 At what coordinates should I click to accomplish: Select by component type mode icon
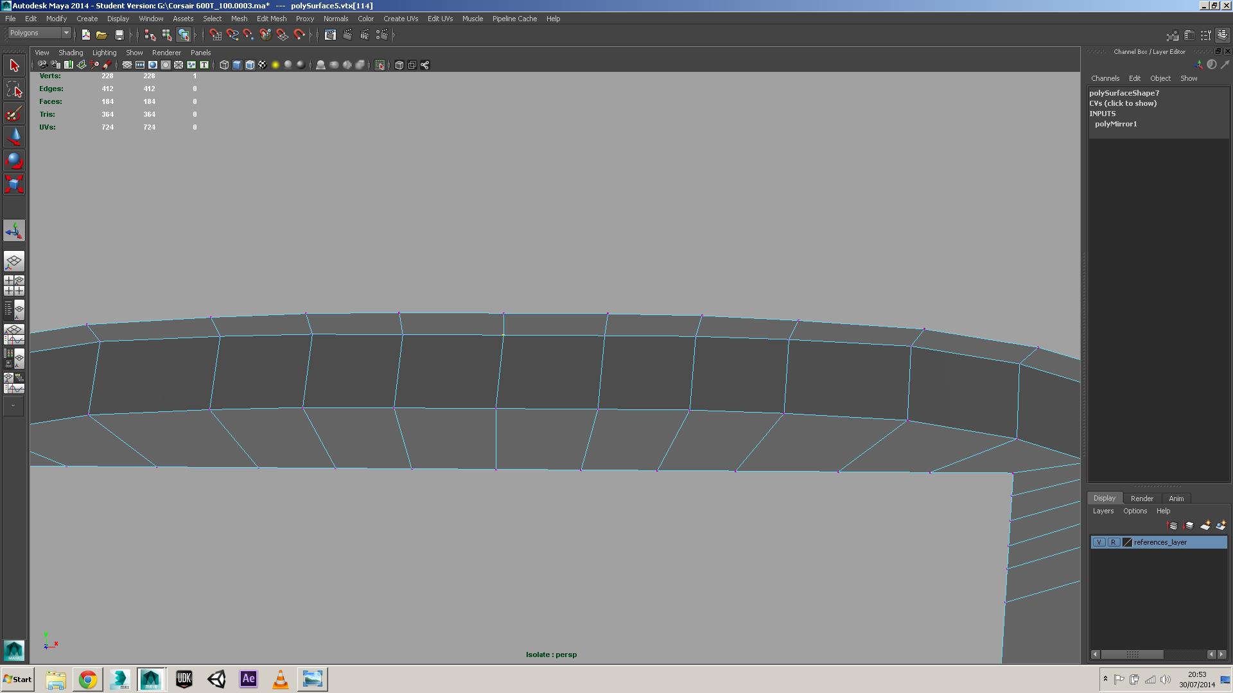pyautogui.click(x=184, y=35)
